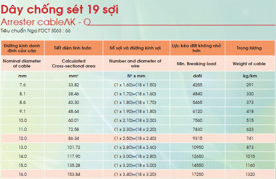Click the 14550 daN breaking load cell

[198, 166]
